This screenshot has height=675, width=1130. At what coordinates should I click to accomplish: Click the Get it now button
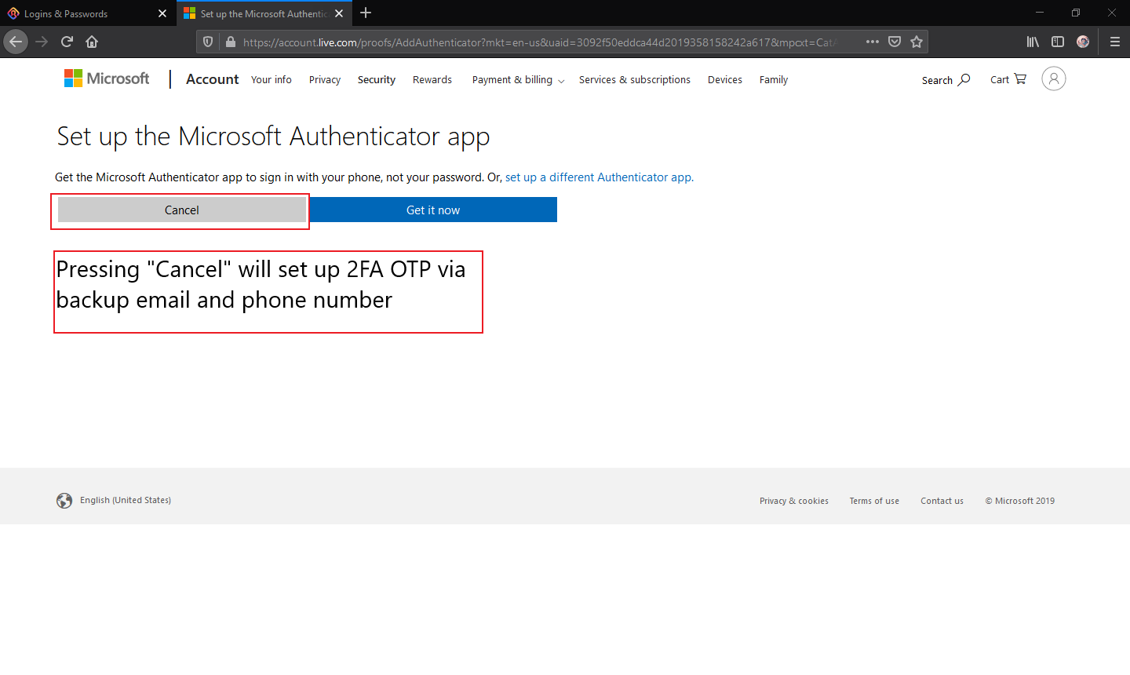[433, 210]
